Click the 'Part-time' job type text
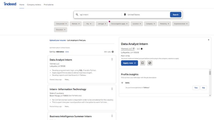This screenshot has height=120, width=214. pyautogui.click(x=125, y=56)
